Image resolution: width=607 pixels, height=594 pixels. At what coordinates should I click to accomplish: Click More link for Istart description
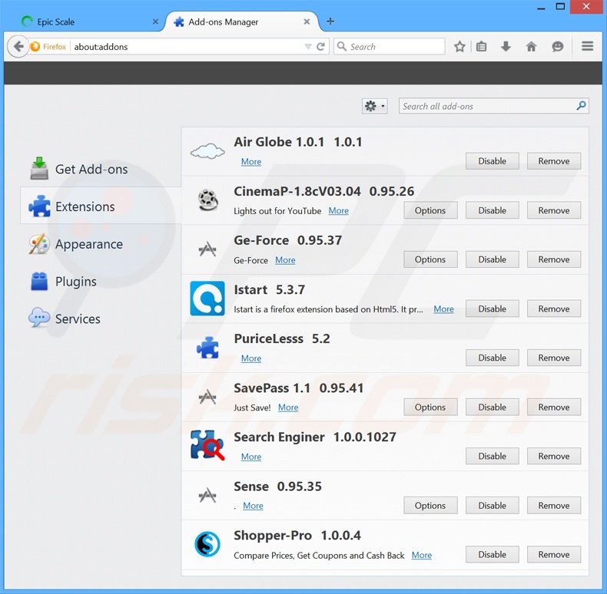pos(443,309)
